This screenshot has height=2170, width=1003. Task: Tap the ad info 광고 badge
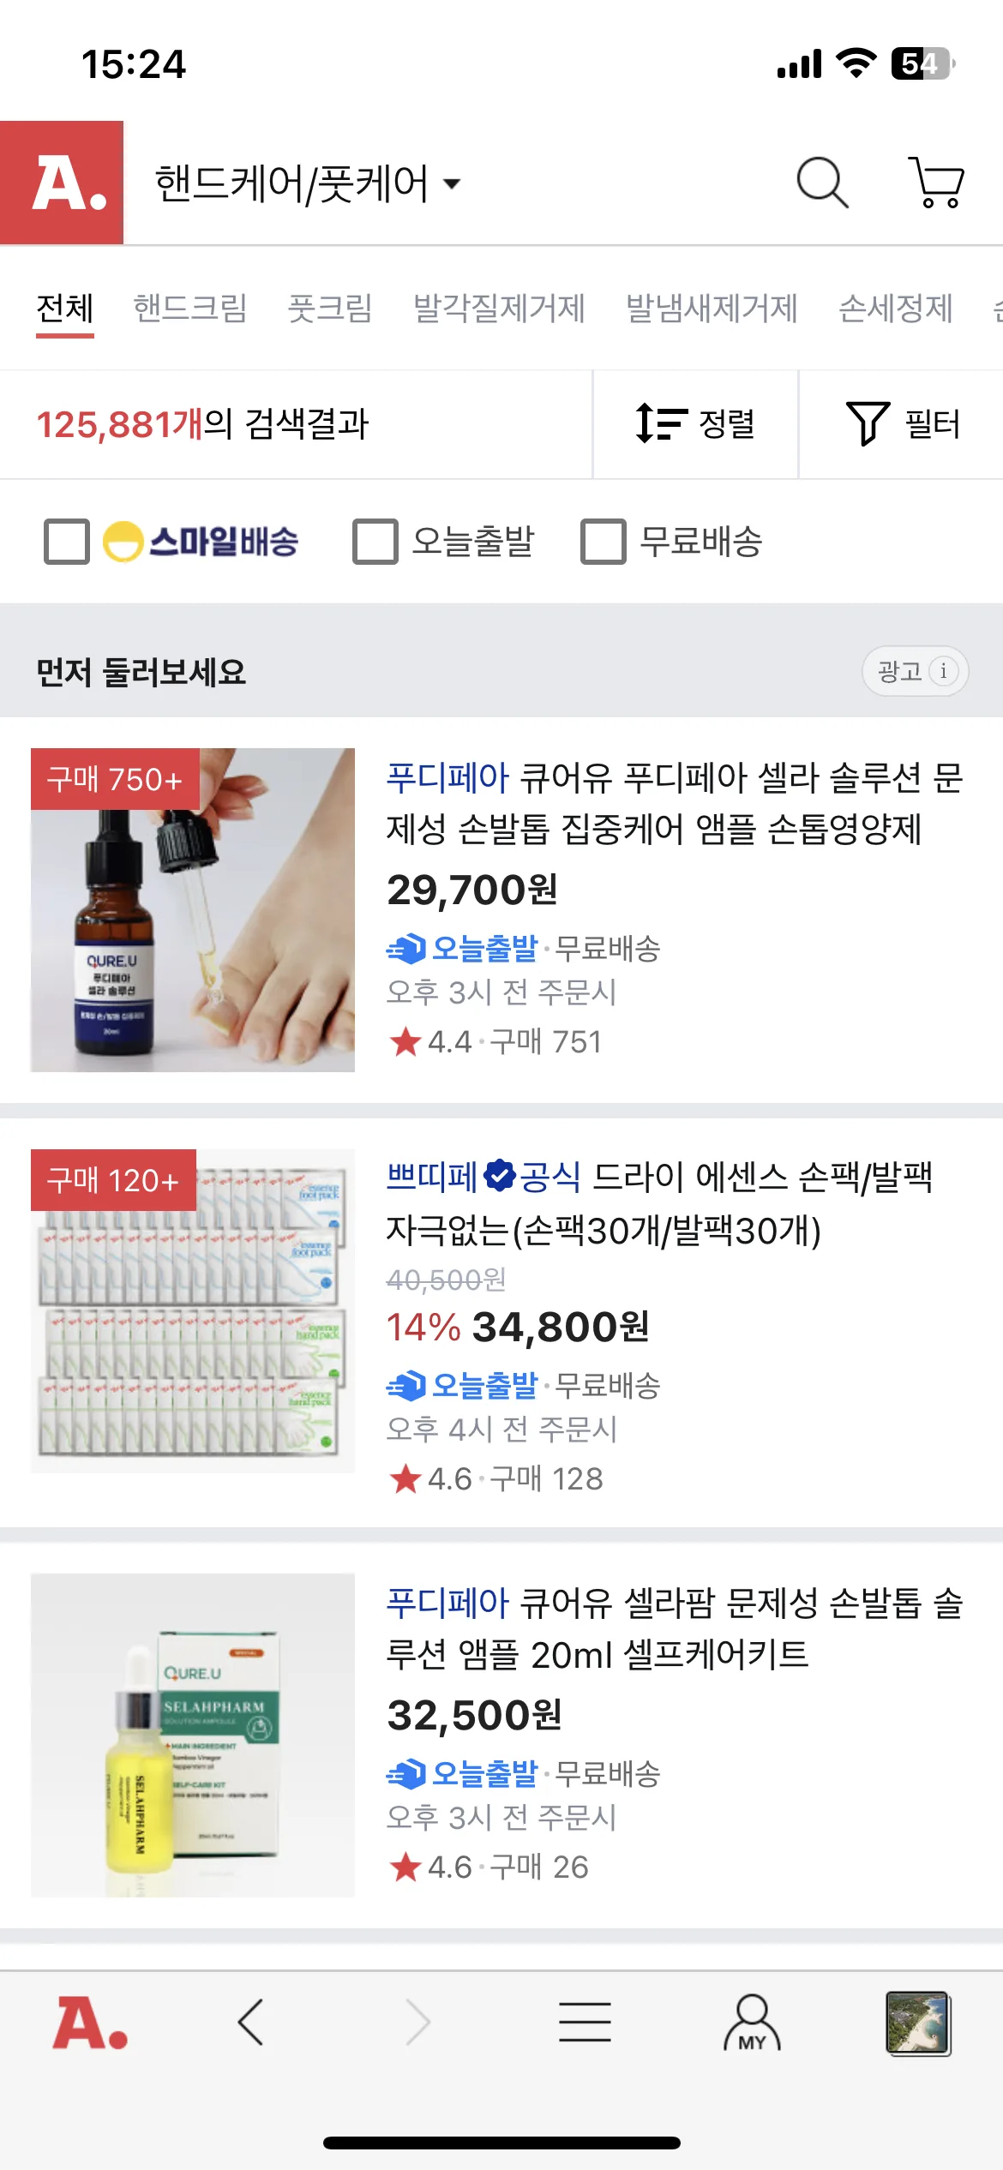(x=915, y=671)
